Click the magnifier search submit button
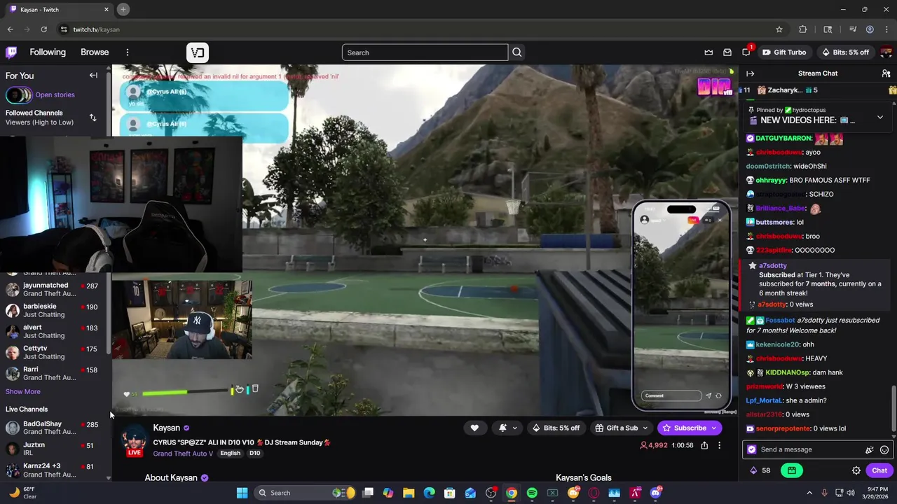Image resolution: width=897 pixels, height=504 pixels. 517,52
